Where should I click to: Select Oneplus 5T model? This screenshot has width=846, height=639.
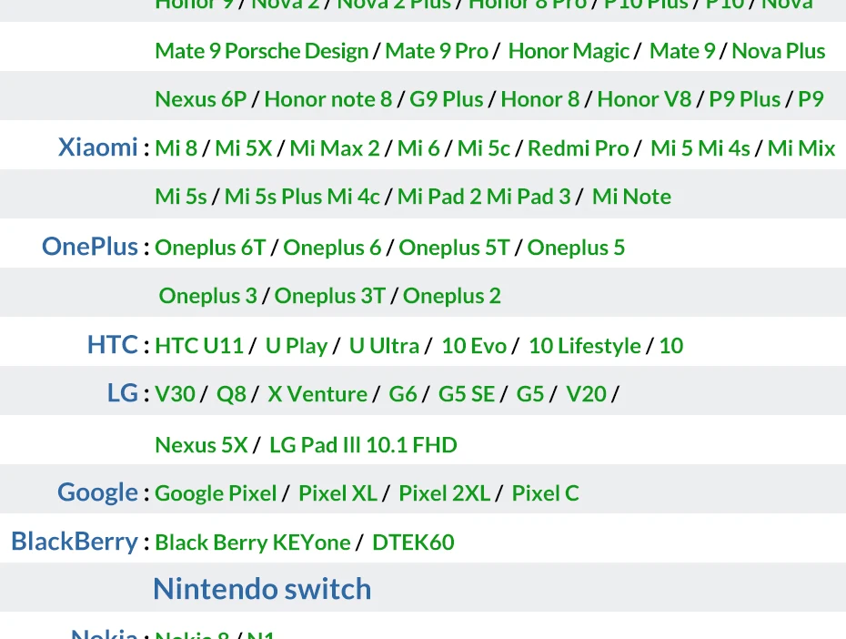tap(454, 248)
